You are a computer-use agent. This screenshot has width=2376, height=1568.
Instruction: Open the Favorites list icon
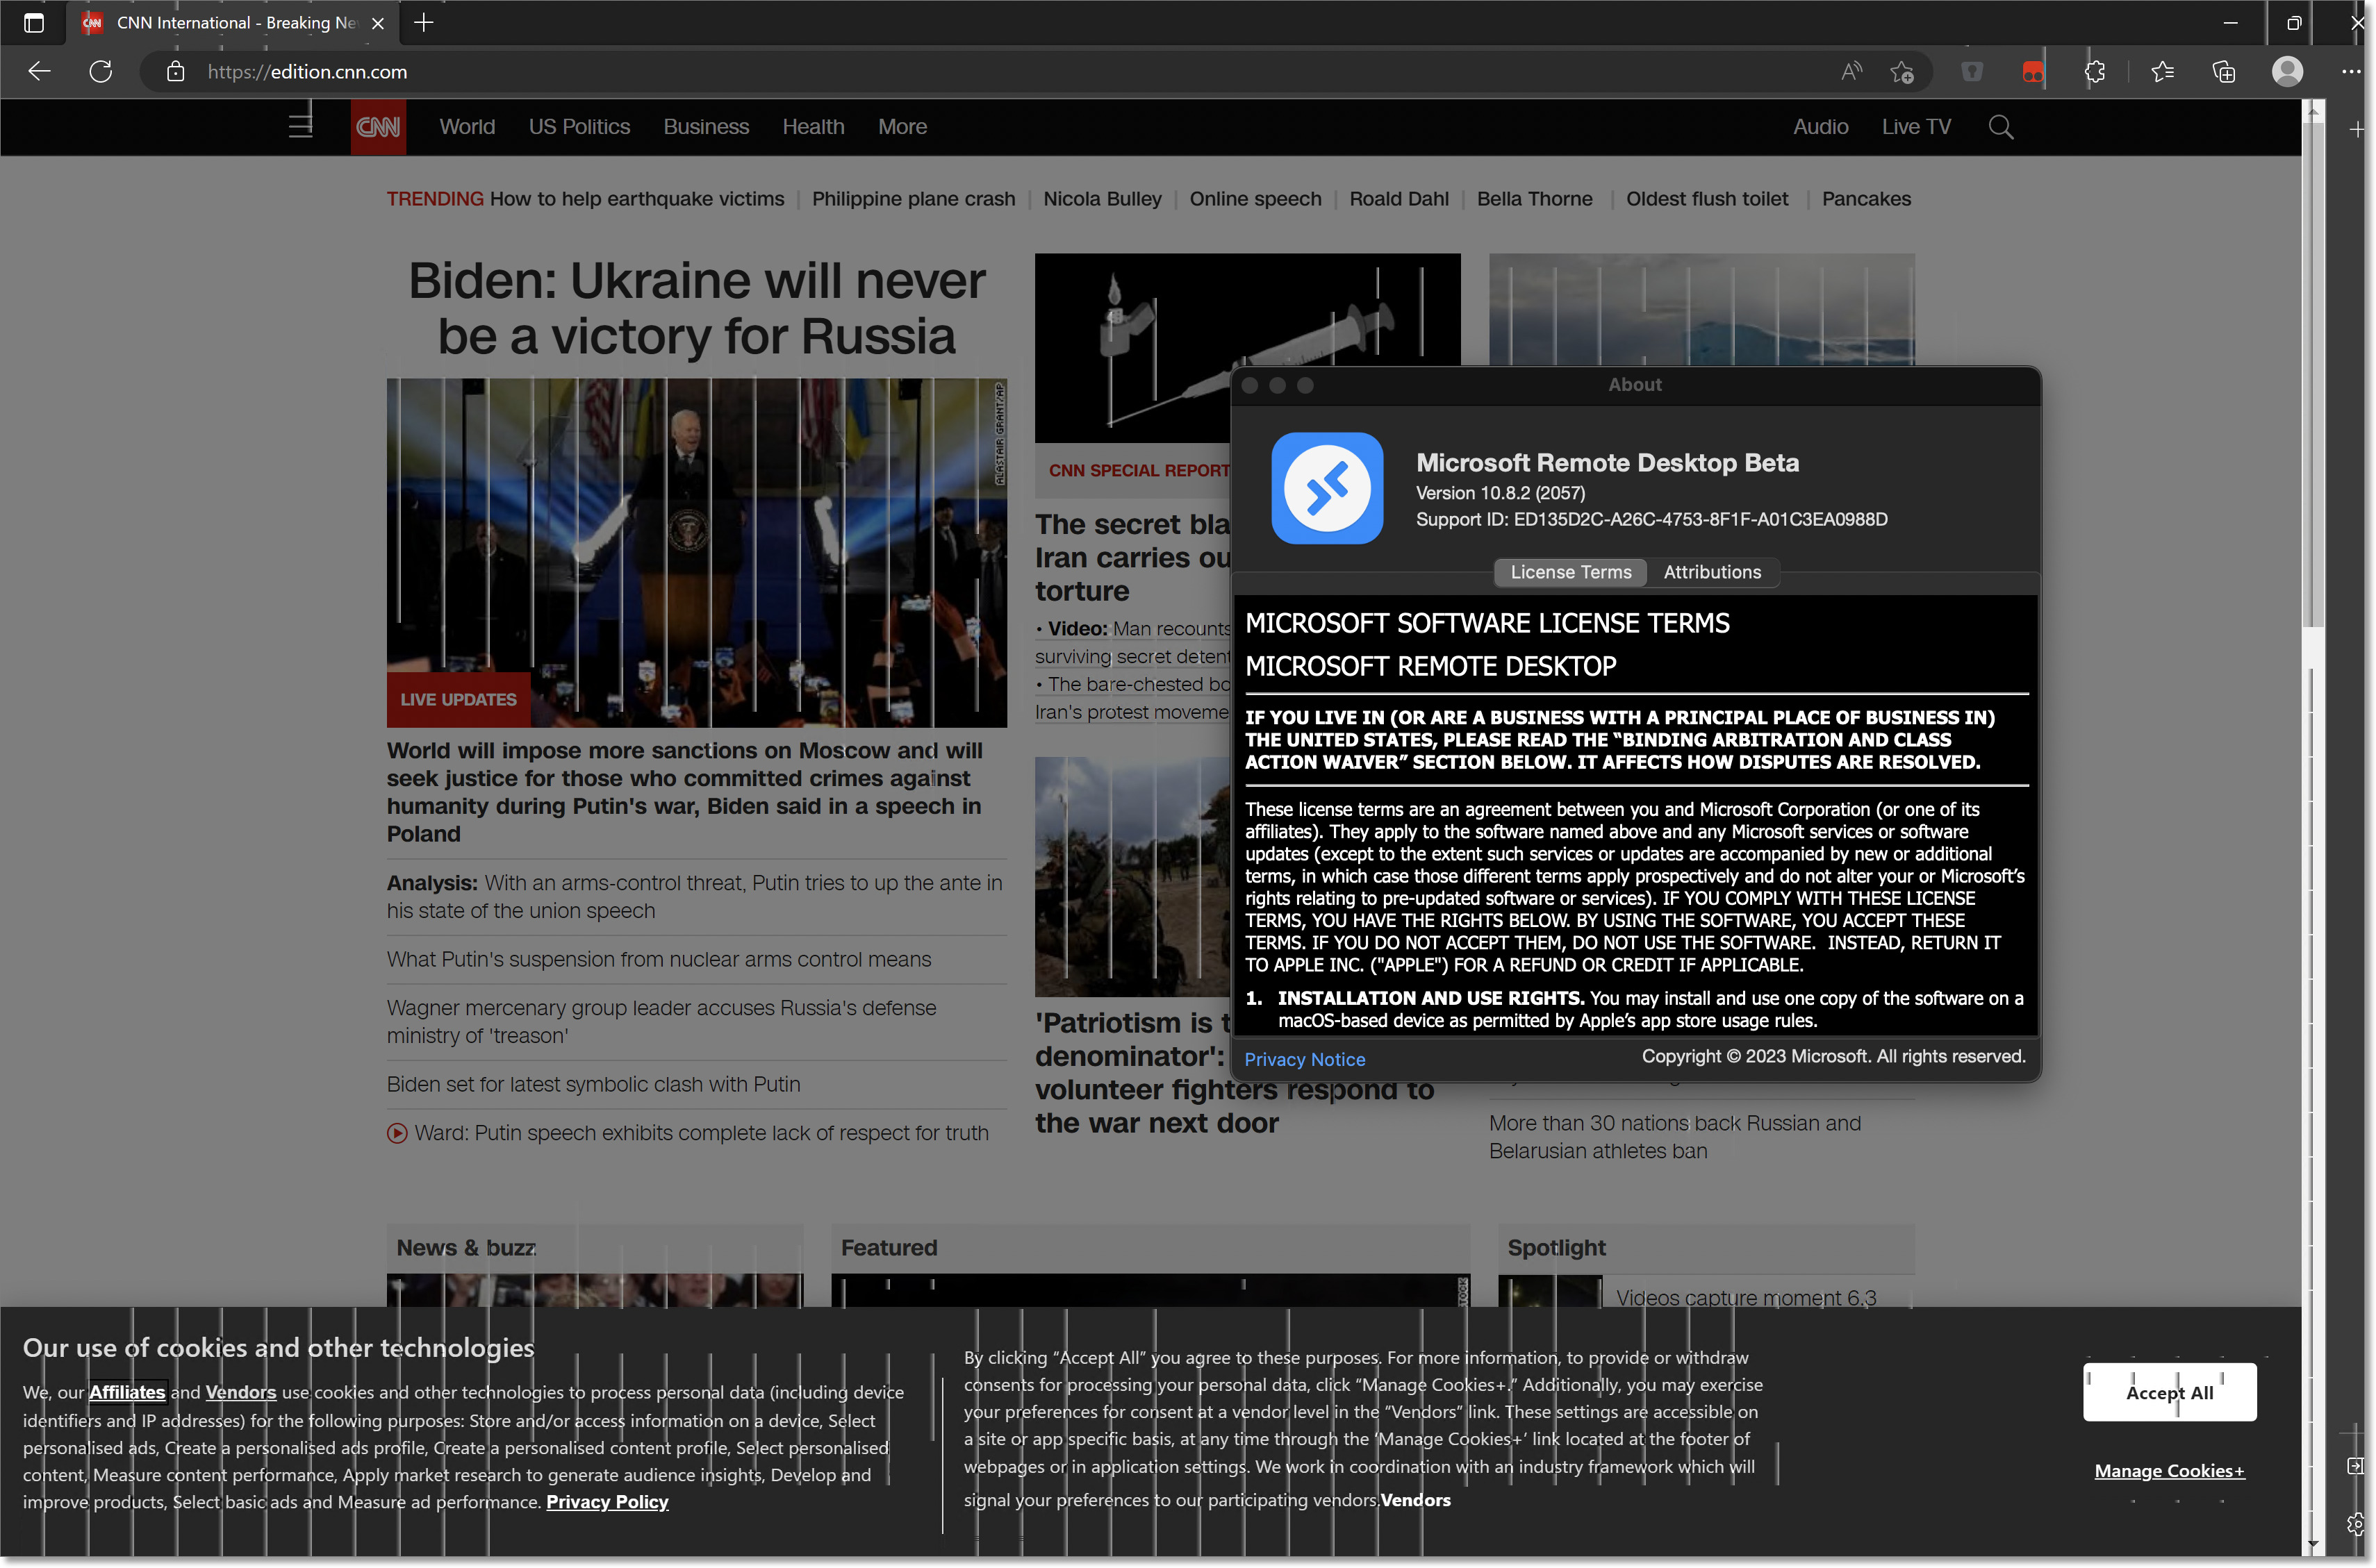[x=2162, y=71]
